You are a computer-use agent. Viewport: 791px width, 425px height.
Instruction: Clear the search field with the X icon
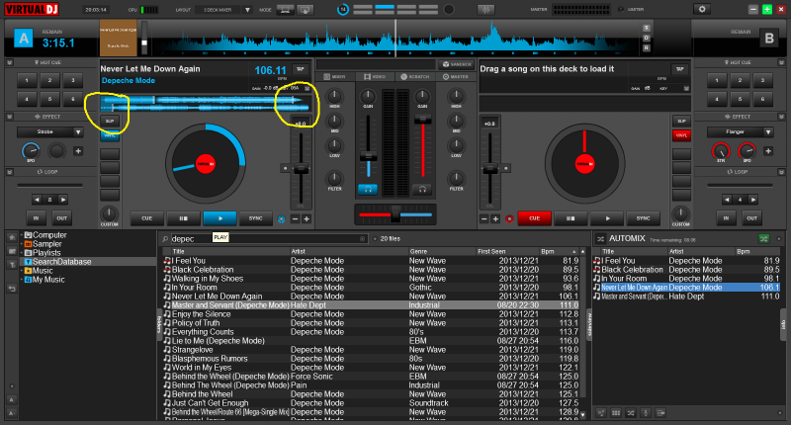(362, 239)
